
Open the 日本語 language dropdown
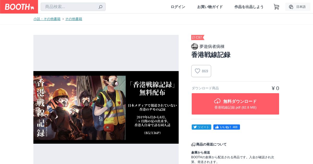pyautogui.click(x=298, y=7)
